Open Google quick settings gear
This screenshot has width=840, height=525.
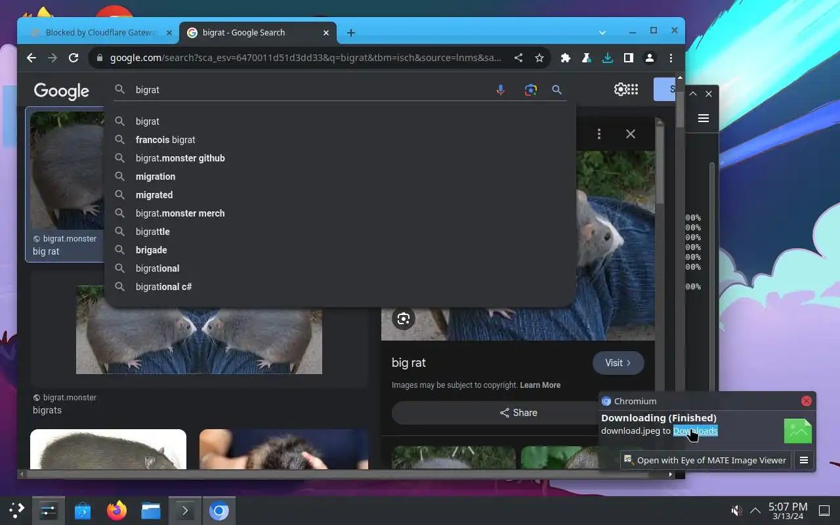tap(619, 89)
